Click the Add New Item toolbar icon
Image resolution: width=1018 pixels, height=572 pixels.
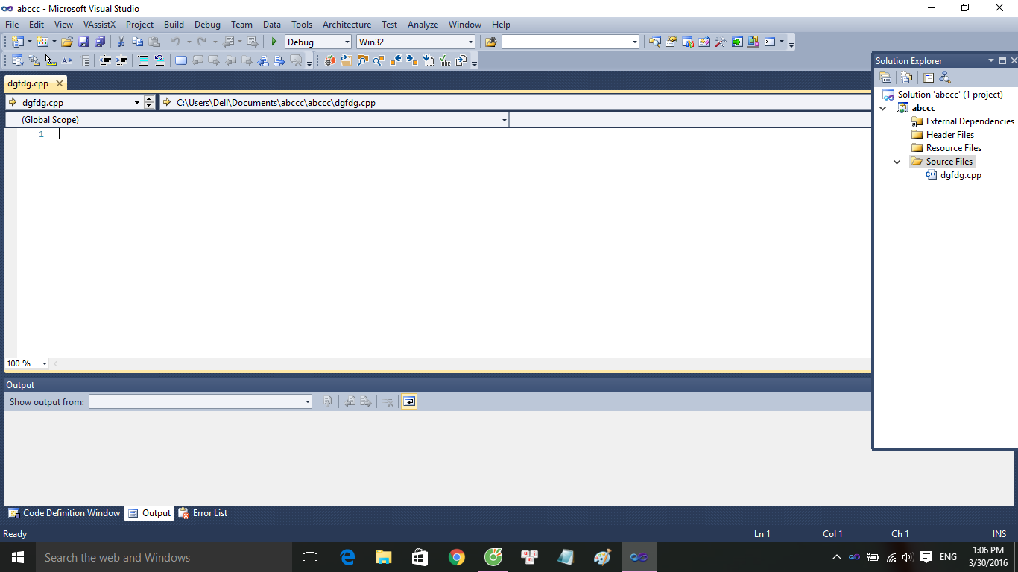pyautogui.click(x=42, y=42)
